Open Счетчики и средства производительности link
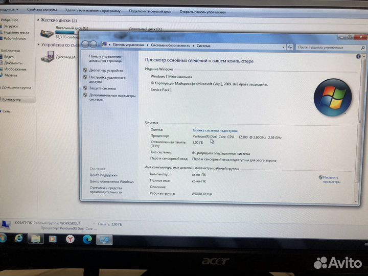 point(106,190)
